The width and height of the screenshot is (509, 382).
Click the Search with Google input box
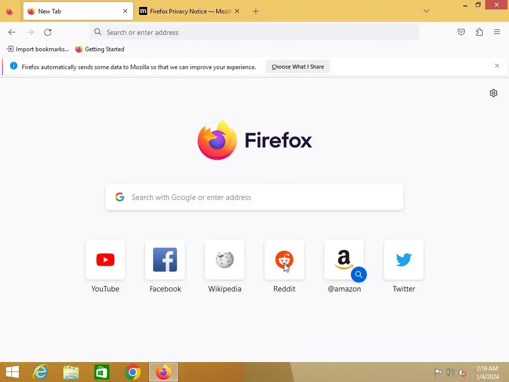pyautogui.click(x=254, y=197)
